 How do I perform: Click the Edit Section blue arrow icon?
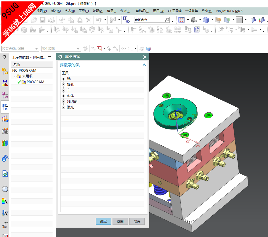pos(253,20)
